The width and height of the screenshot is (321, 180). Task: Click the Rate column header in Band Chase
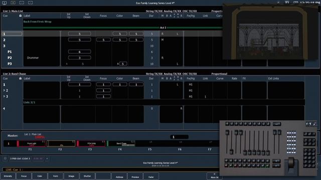pos(234,78)
